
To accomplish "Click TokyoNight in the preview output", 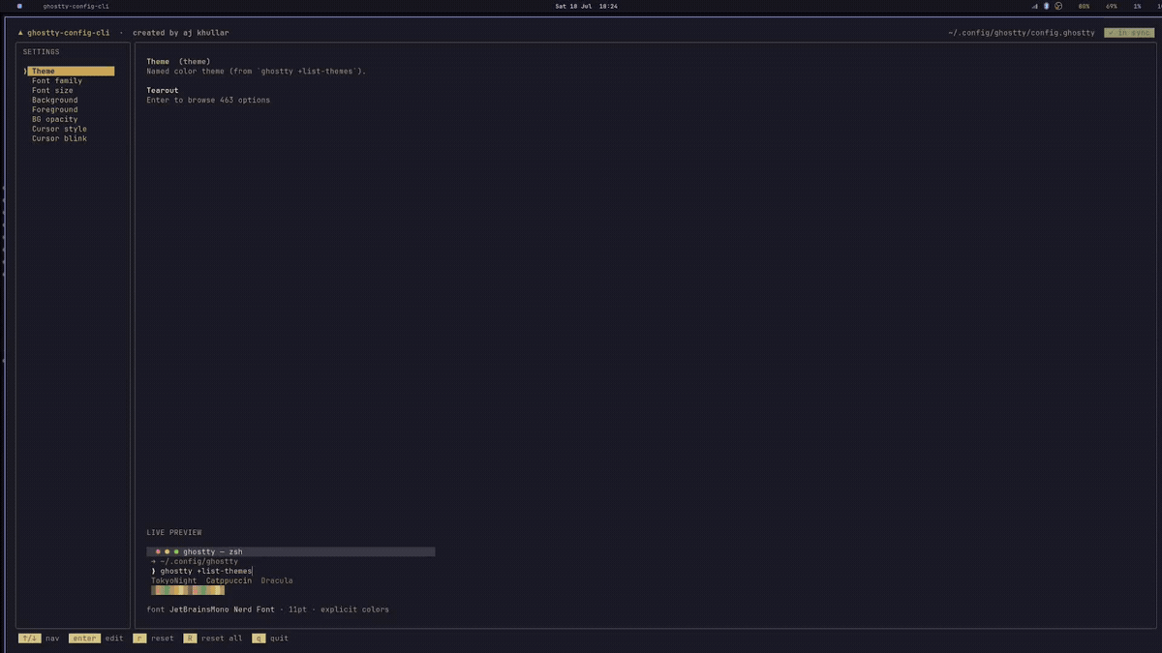I will 174,580.
